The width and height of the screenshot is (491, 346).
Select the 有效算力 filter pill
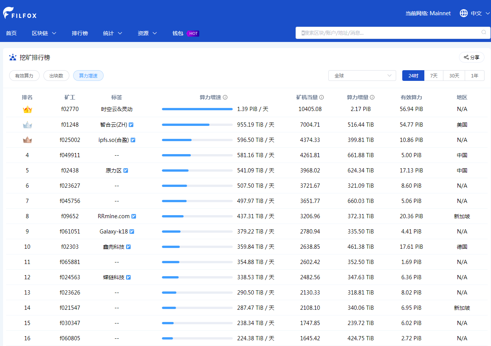tap(24, 76)
